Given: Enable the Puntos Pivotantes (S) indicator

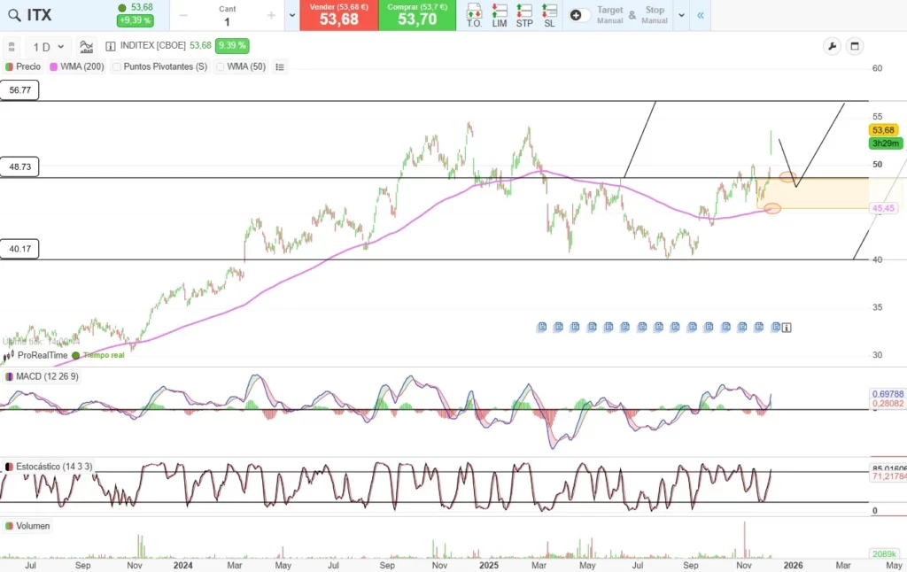Looking at the screenshot, I should pos(118,66).
